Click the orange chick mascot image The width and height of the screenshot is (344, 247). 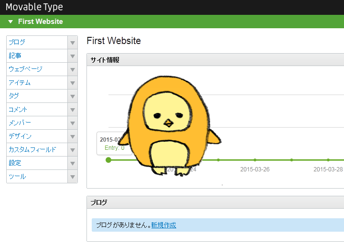point(170,126)
